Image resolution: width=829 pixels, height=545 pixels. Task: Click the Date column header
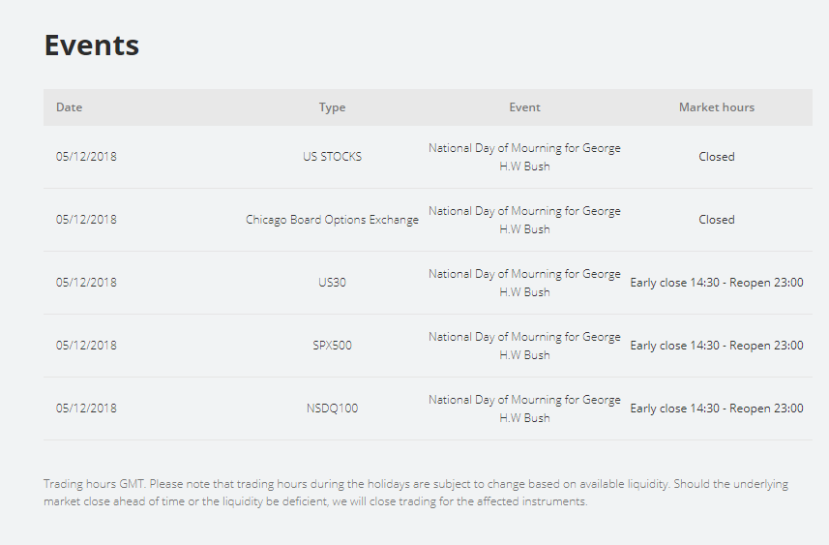(x=70, y=107)
